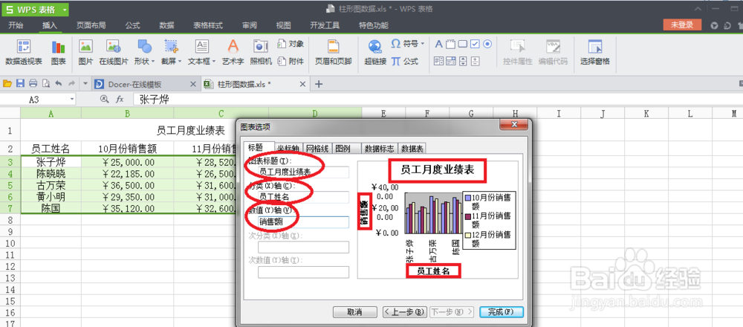Select the scroll bar form control

(463, 61)
